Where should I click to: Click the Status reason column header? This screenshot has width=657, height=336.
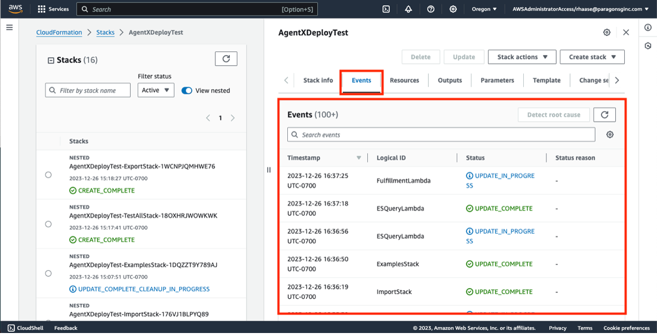point(575,158)
